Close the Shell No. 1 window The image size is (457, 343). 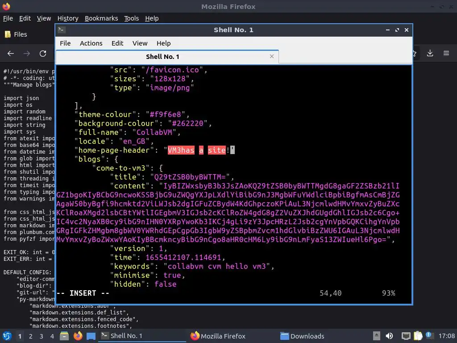click(406, 30)
